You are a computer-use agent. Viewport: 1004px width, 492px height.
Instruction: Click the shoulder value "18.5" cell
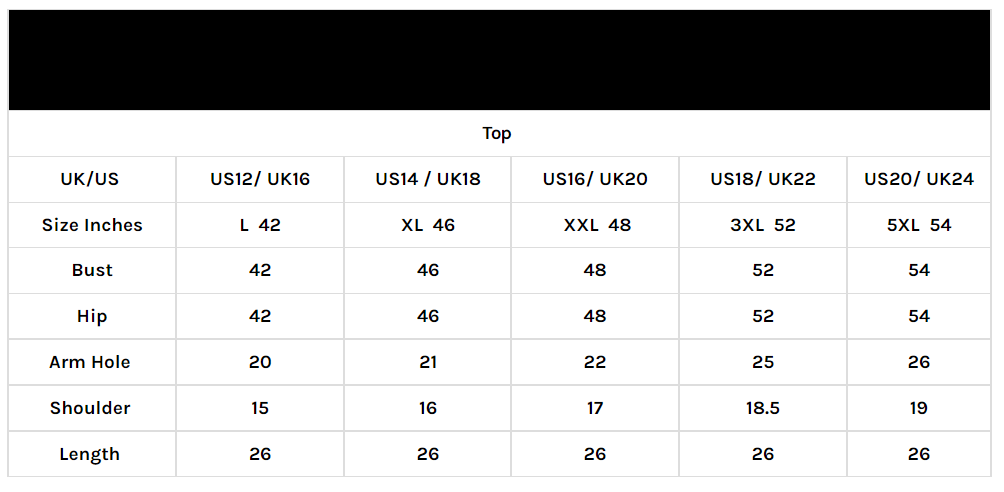tap(763, 408)
